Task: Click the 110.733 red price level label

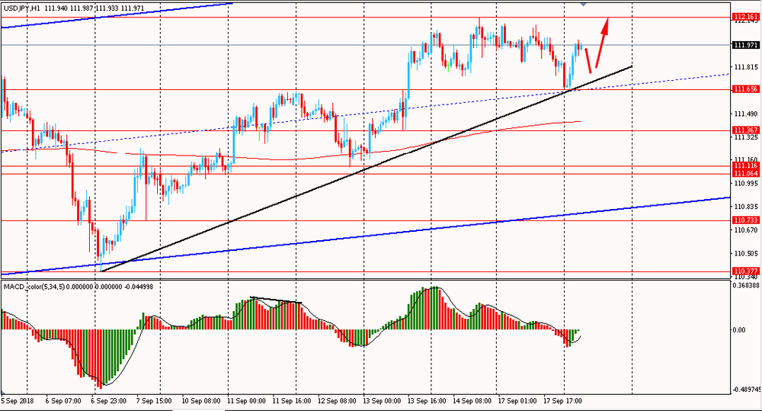Action: [x=745, y=220]
